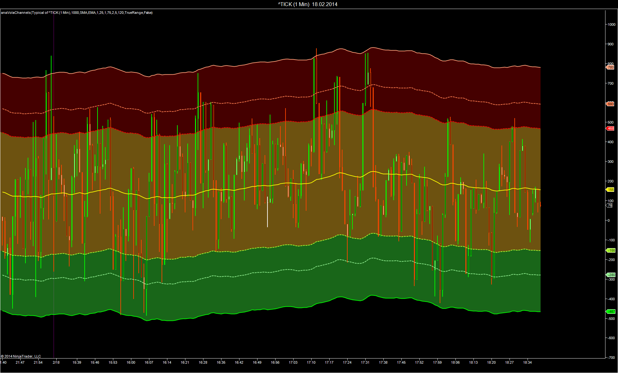Click the 17:31 time axis label
The width and height of the screenshot is (618, 373).
365,362
